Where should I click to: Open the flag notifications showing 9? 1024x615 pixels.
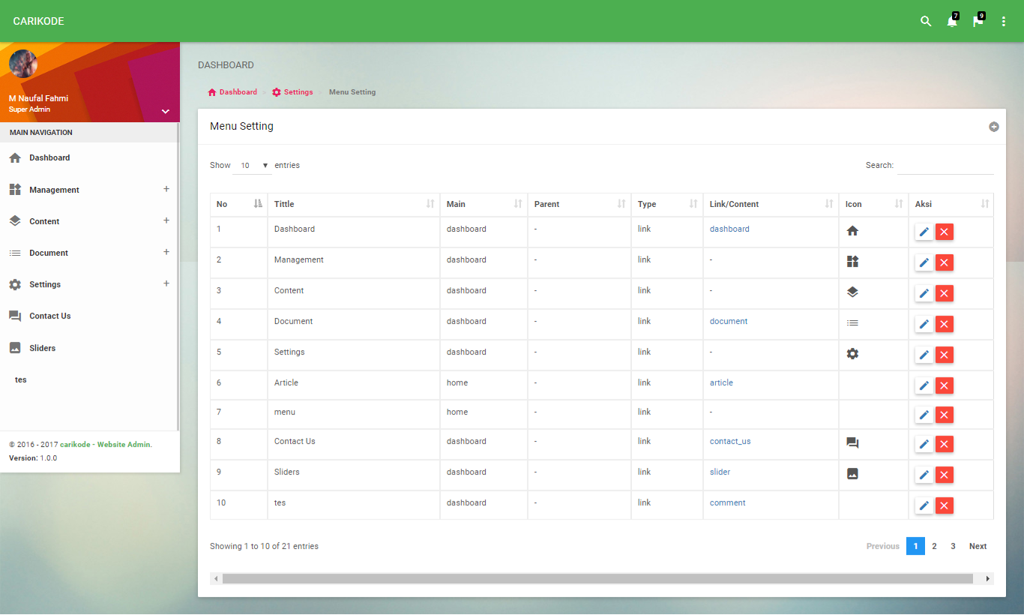[x=977, y=21]
